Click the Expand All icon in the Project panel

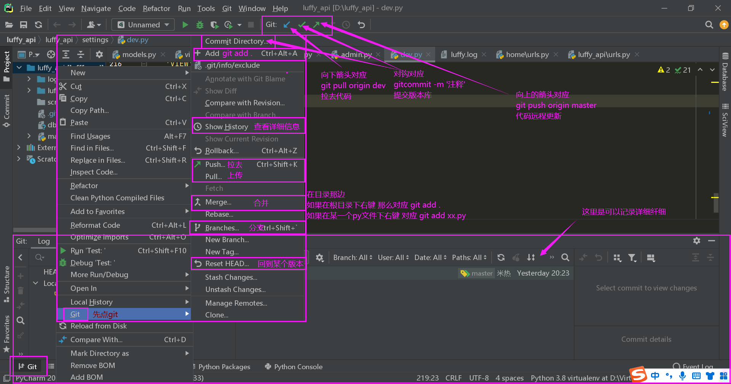(66, 54)
